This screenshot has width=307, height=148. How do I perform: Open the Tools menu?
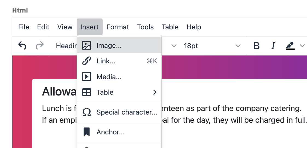[145, 27]
